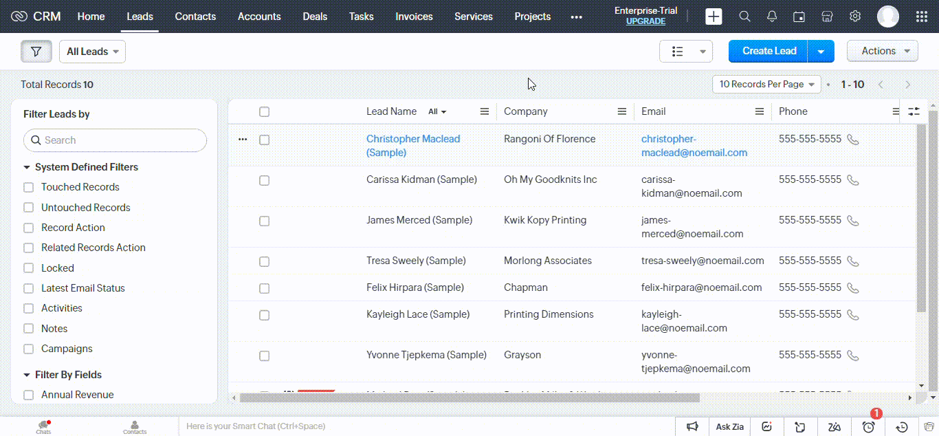Open the notifications bell
Image resolution: width=939 pixels, height=436 pixels.
(x=771, y=16)
